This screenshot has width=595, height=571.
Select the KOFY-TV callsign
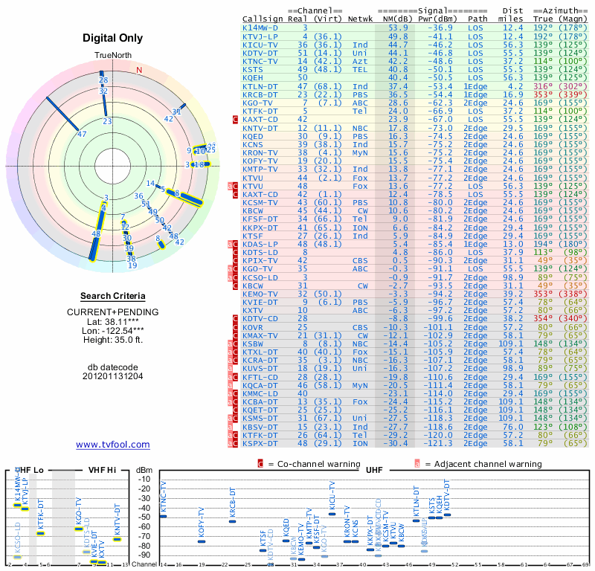tap(260, 161)
